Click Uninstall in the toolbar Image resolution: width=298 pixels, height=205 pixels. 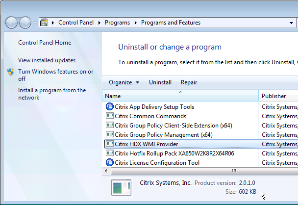[x=160, y=82]
